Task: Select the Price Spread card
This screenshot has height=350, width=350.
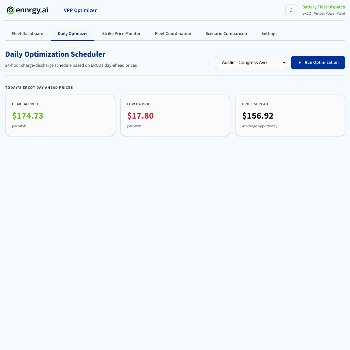Action: (x=290, y=115)
